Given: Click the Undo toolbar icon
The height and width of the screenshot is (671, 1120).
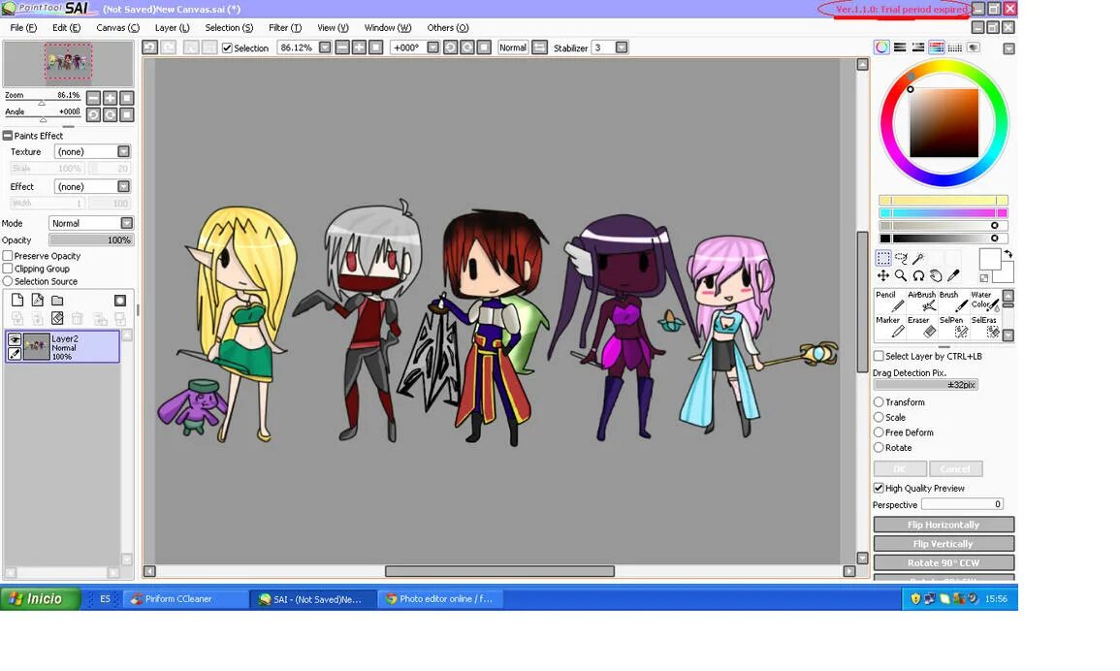Looking at the screenshot, I should tap(149, 48).
